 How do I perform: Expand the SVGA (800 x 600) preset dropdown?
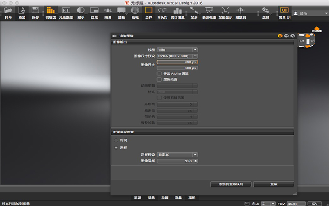(x=177, y=56)
